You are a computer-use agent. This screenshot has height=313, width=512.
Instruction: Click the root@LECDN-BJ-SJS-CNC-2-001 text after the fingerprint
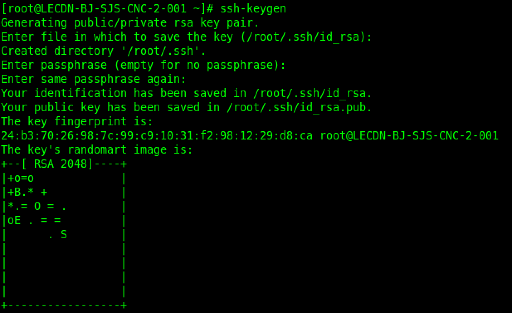[x=409, y=135]
